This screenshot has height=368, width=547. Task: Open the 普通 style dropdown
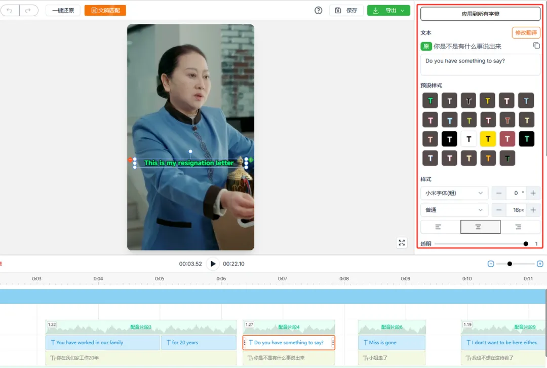pos(454,210)
